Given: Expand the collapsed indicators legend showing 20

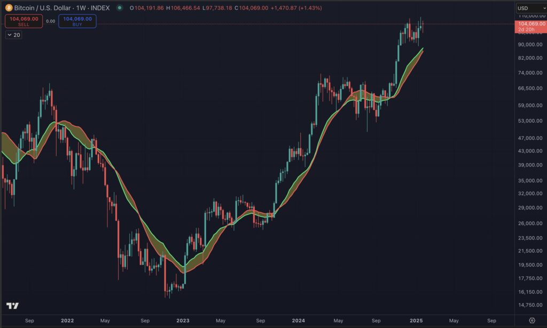Looking at the screenshot, I should click(14, 35).
